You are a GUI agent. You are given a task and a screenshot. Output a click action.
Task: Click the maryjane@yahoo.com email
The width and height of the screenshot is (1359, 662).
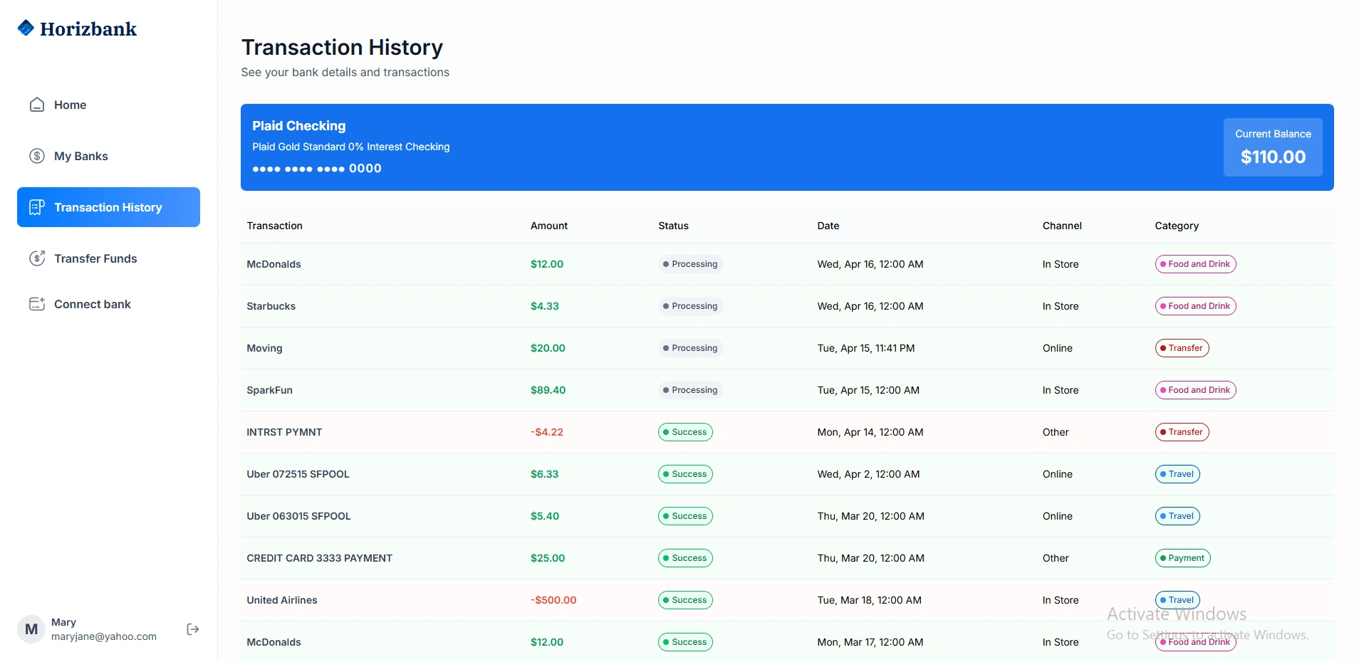[104, 636]
